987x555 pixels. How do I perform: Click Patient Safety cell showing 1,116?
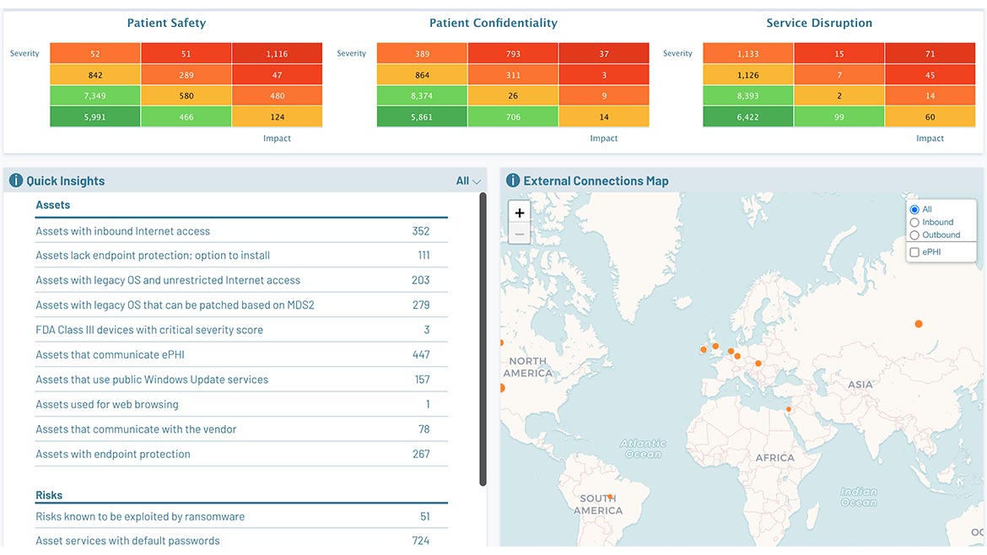pos(277,54)
